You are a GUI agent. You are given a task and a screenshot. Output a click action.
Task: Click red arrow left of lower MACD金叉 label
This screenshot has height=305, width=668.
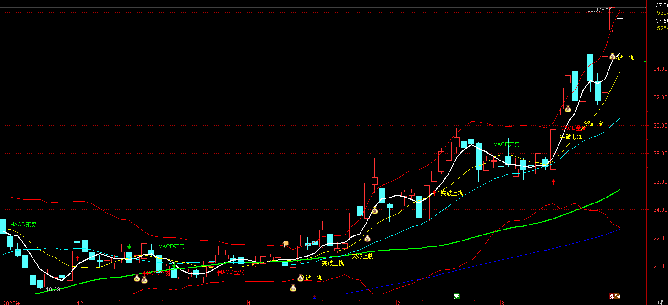(x=219, y=273)
